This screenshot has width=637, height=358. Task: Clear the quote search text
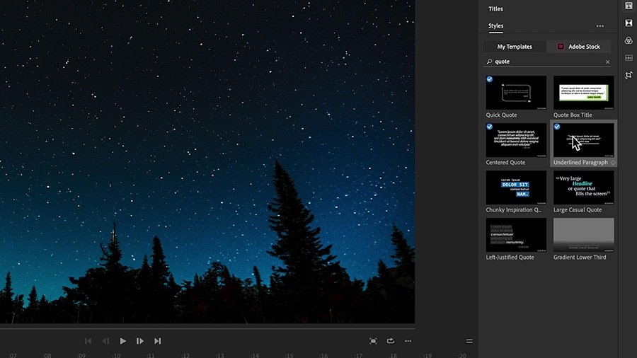[x=608, y=62]
